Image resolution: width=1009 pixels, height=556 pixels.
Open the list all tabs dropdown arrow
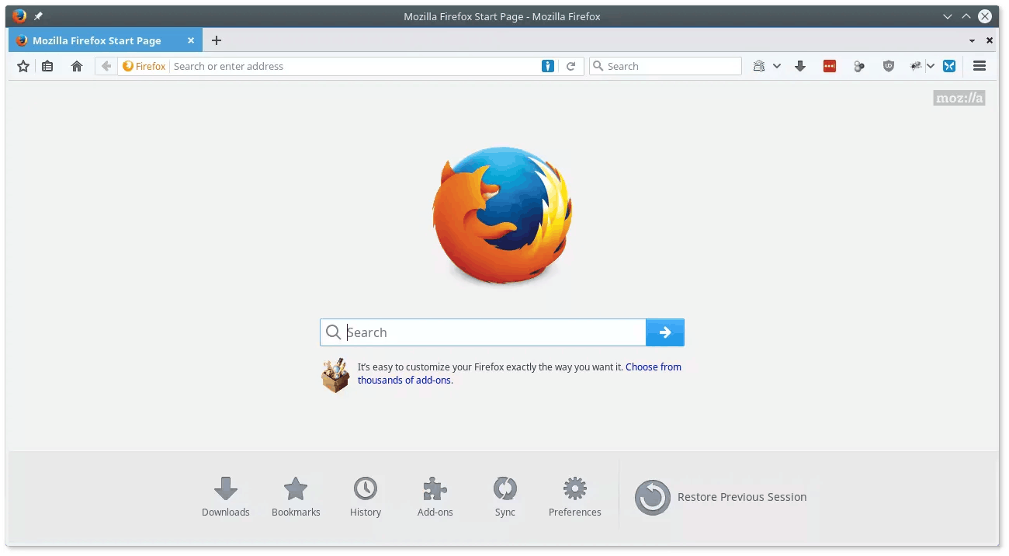coord(973,40)
